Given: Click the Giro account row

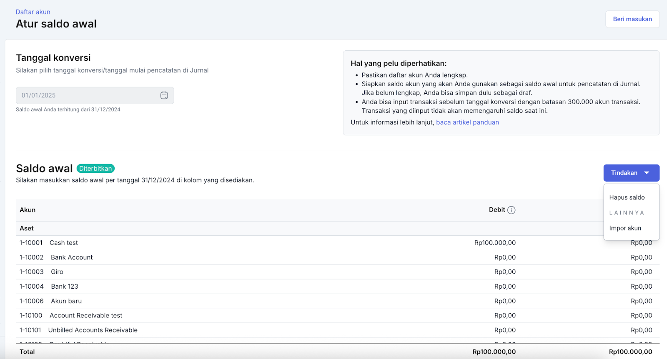Looking at the screenshot, I should point(57,272).
